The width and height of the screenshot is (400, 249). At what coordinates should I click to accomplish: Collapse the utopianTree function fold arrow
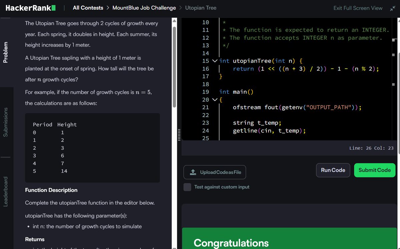[x=215, y=61]
